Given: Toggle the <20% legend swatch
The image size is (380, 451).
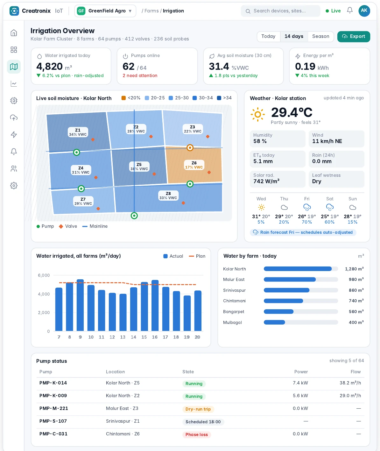Looking at the screenshot, I should tap(123, 98).
